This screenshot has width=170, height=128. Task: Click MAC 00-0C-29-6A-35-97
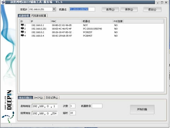point(62,36)
